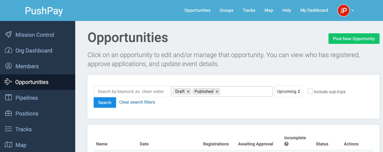Click Opportunities in top navigation
Image resolution: width=383 pixels, height=152 pixels.
[x=197, y=10]
